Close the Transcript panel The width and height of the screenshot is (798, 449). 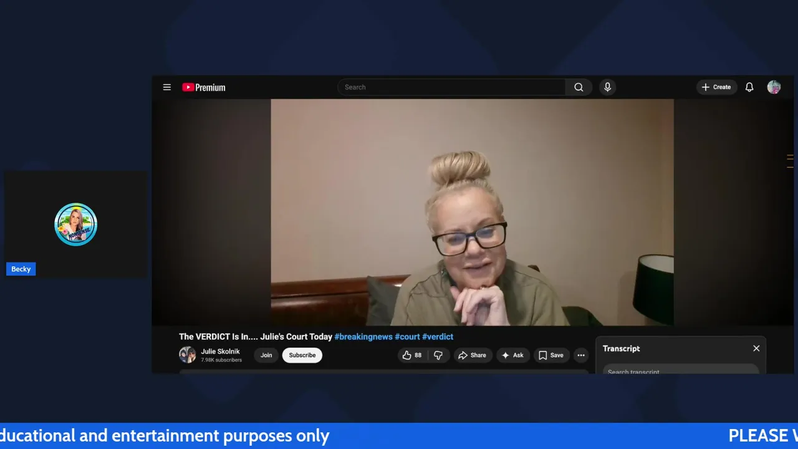[x=756, y=349]
